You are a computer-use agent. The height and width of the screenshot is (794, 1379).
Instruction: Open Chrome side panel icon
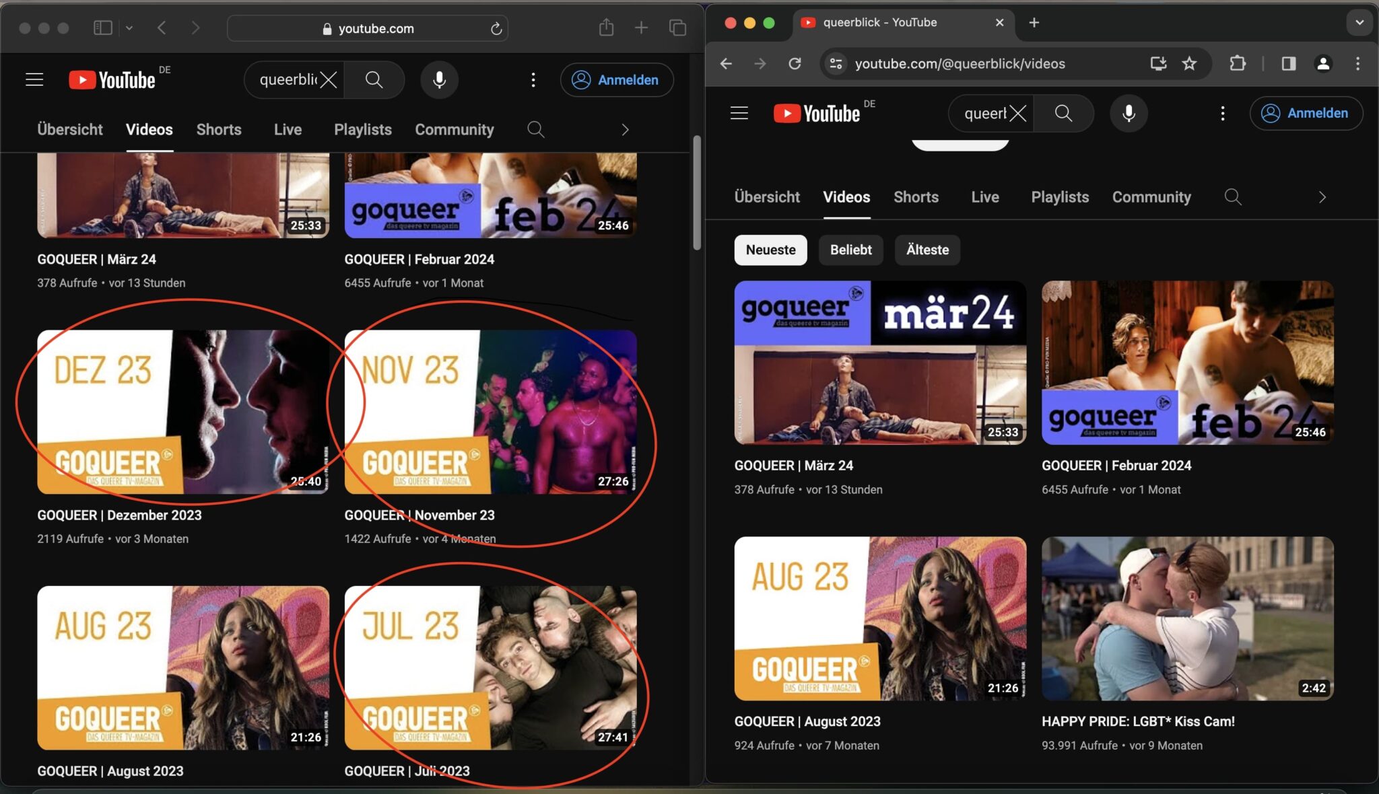[x=1288, y=63]
